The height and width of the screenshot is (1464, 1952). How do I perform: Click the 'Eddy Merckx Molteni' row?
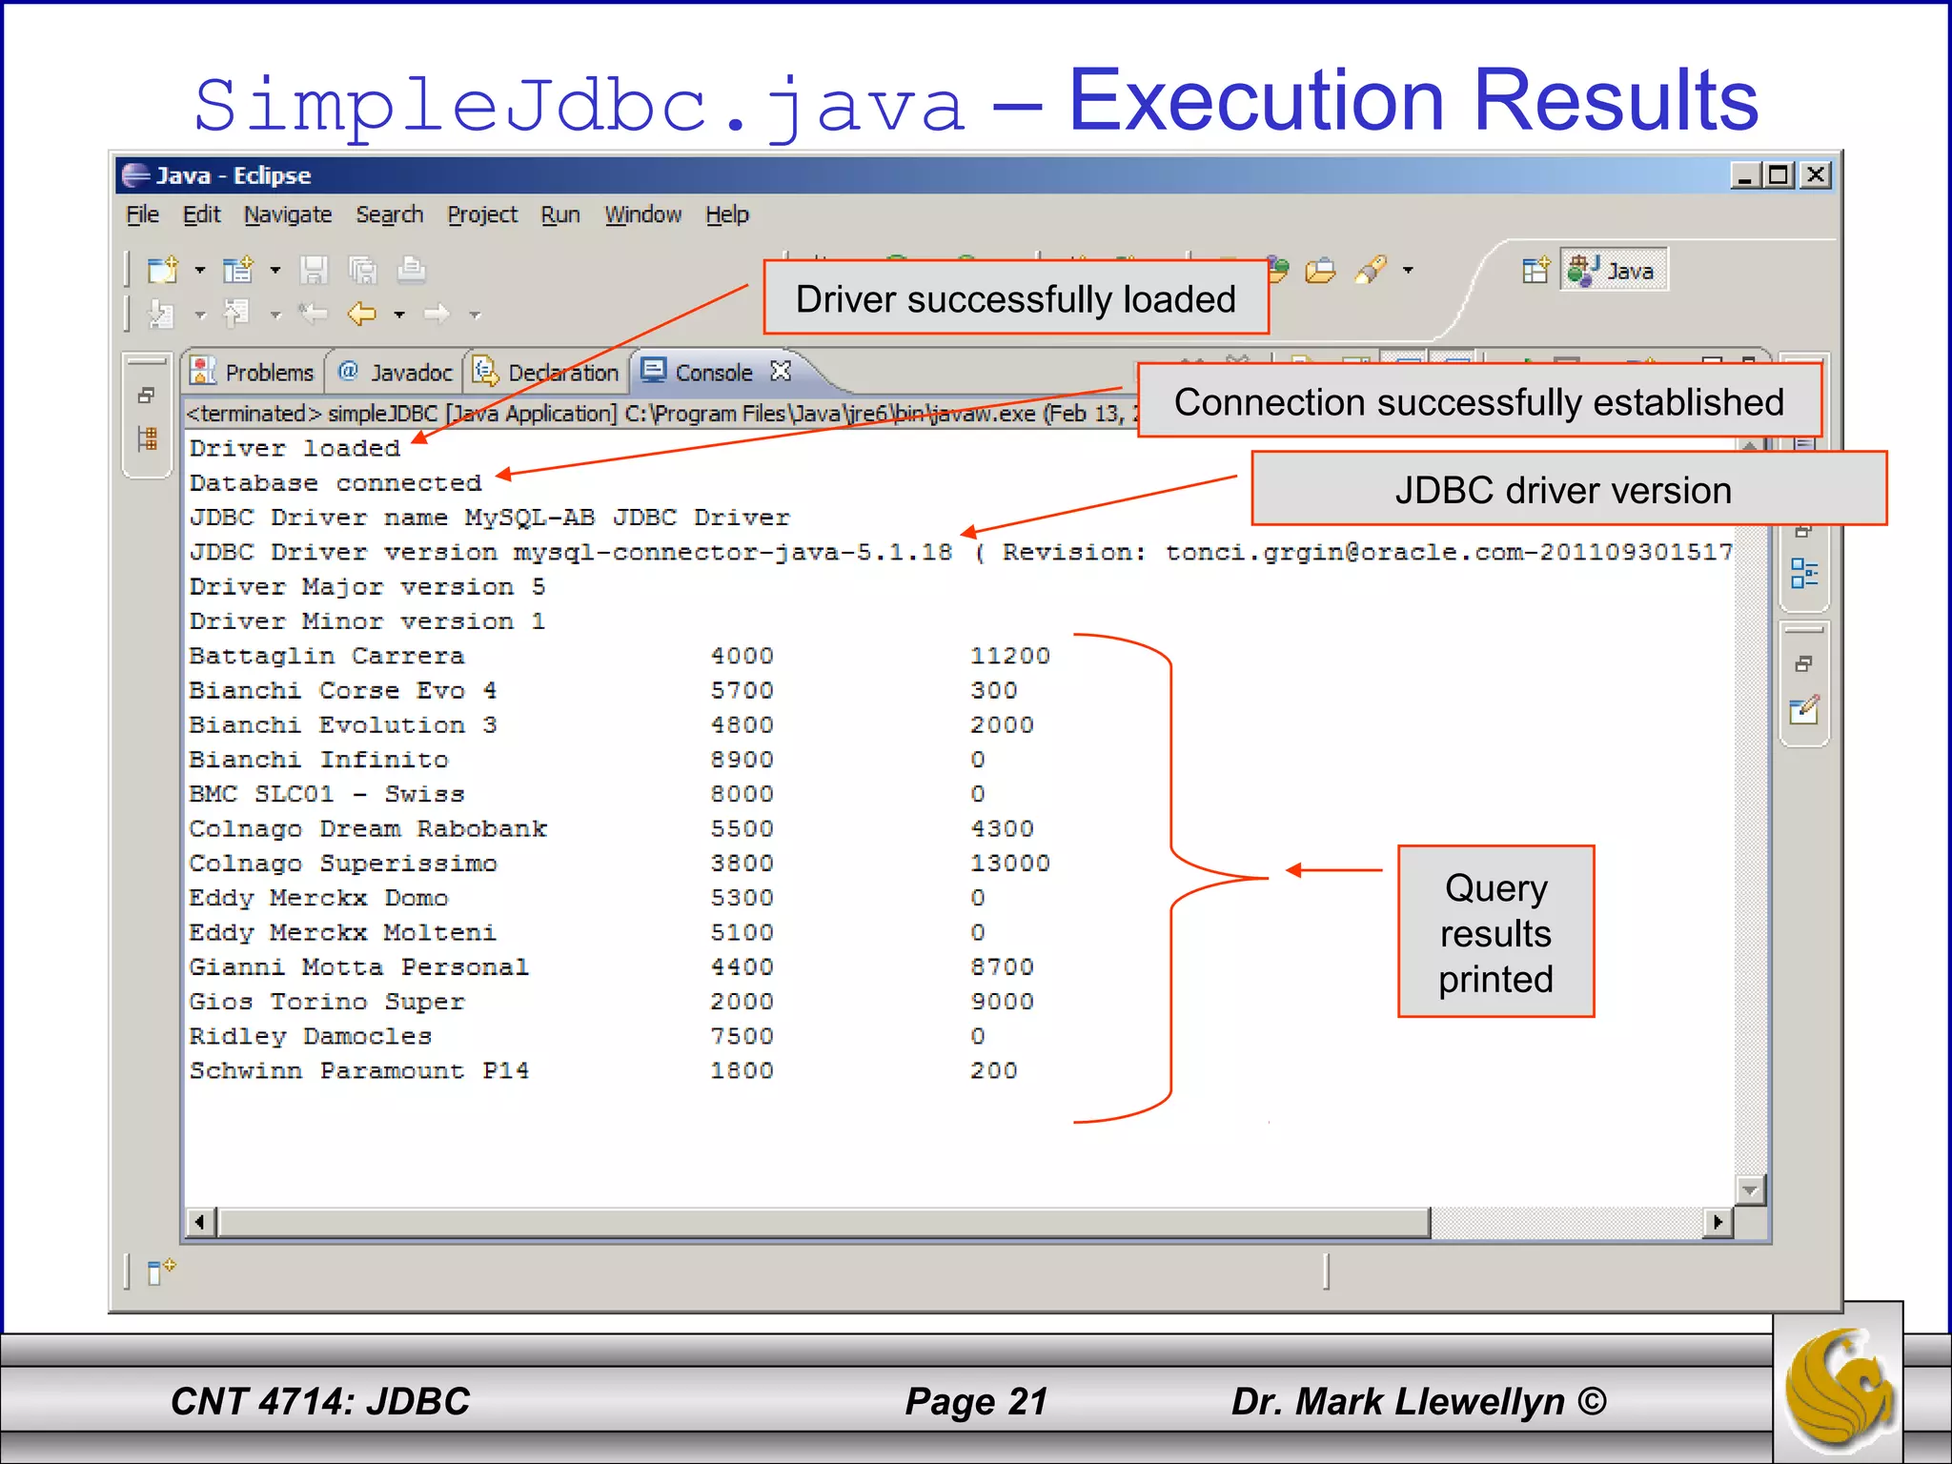tap(587, 932)
